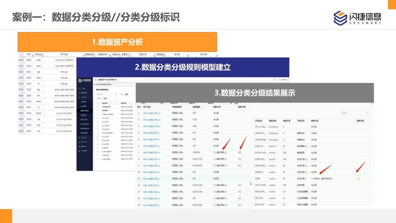
Task: Open the 资产名称 column filter arrow
Action: coord(84,55)
